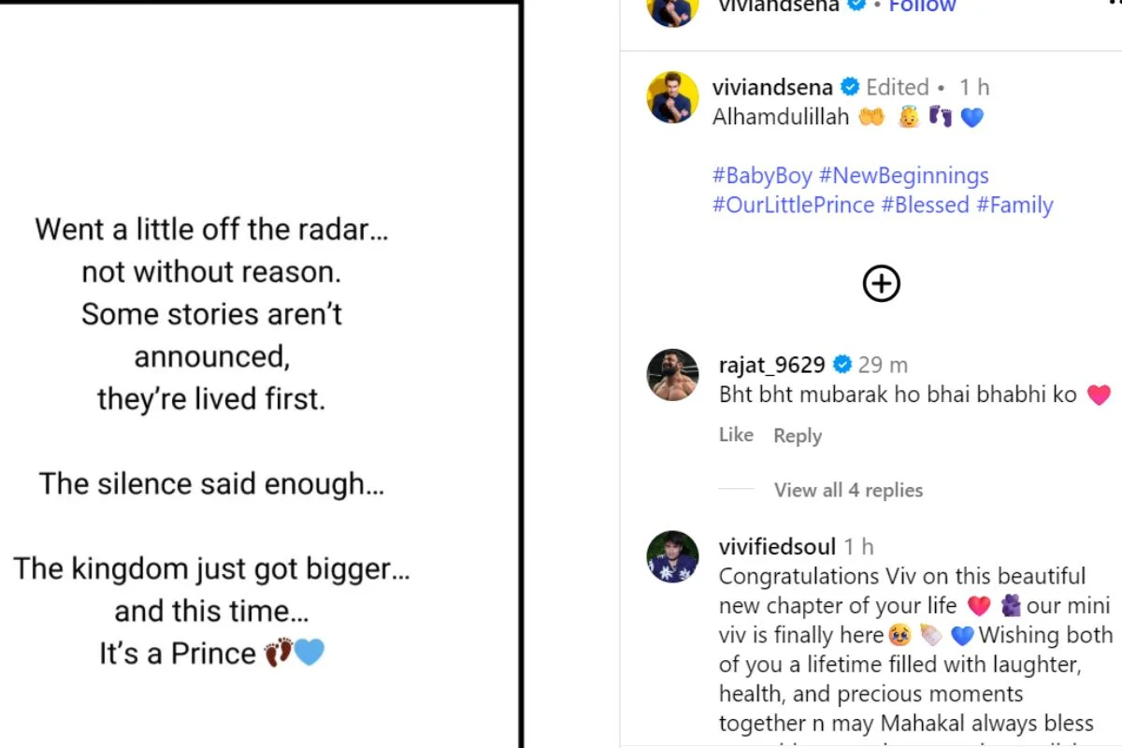
Task: Click the rajat_9629 username
Action: (771, 365)
